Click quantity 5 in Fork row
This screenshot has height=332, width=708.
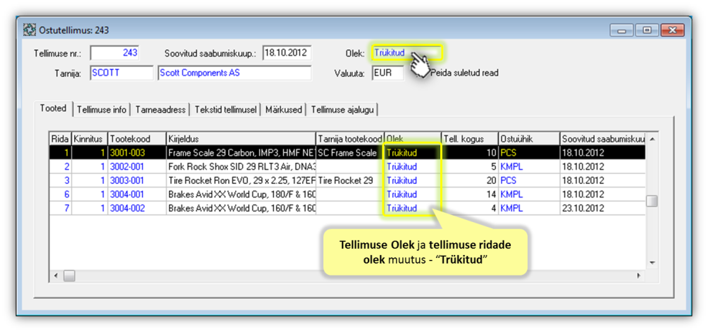coord(470,166)
